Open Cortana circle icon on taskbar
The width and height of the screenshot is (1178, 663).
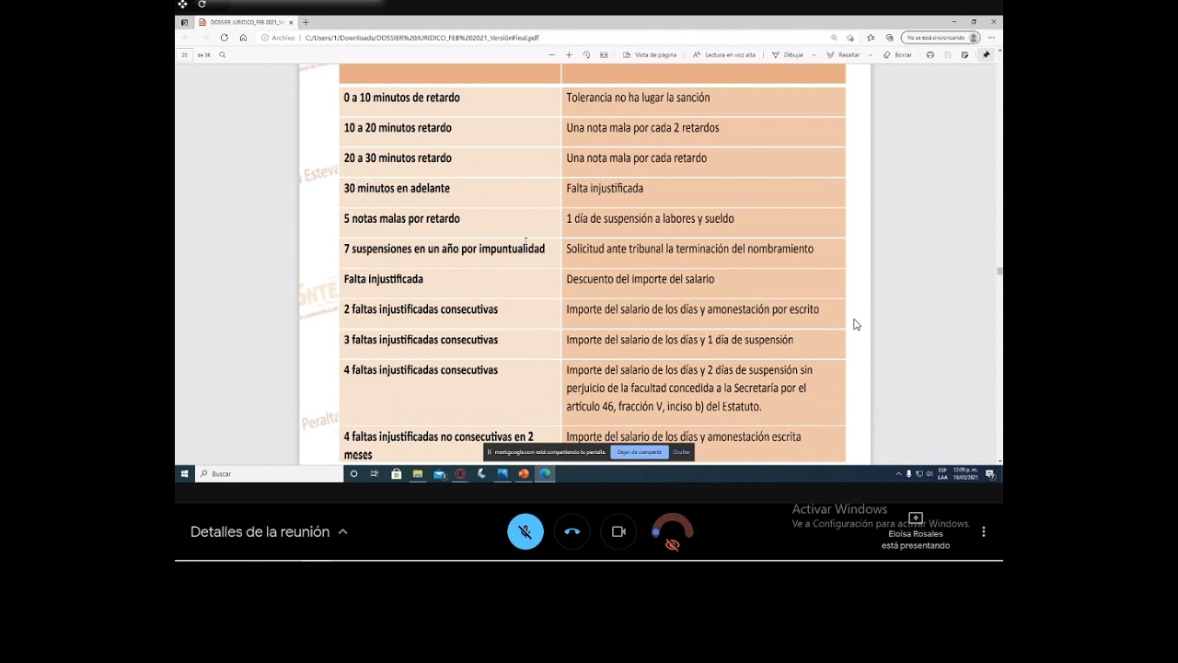pyautogui.click(x=353, y=473)
